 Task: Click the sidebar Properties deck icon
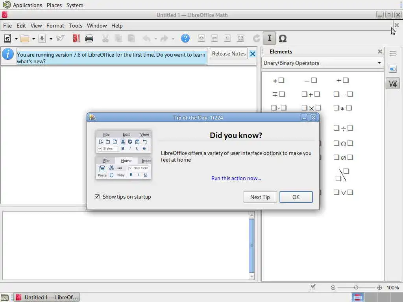pyautogui.click(x=392, y=69)
